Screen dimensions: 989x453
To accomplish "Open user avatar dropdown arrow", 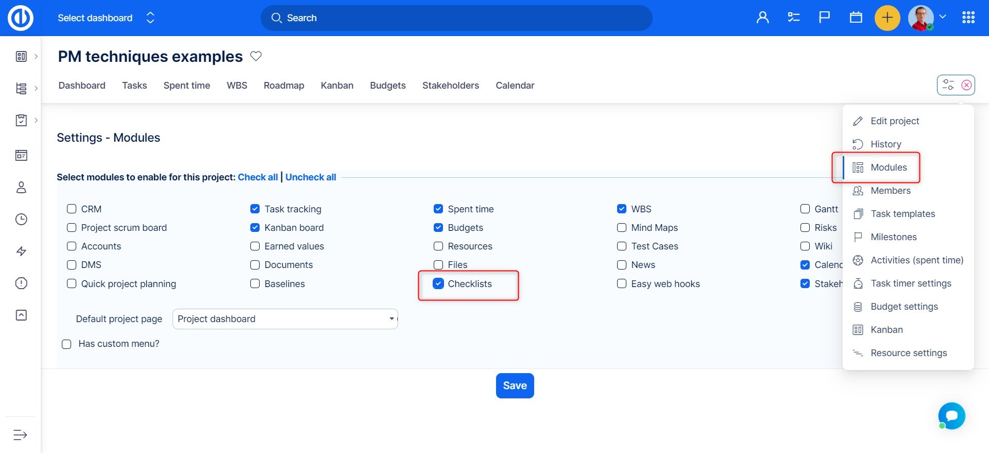I will click(943, 17).
